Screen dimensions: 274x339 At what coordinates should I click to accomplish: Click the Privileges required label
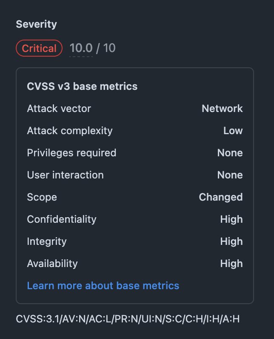coord(71,153)
